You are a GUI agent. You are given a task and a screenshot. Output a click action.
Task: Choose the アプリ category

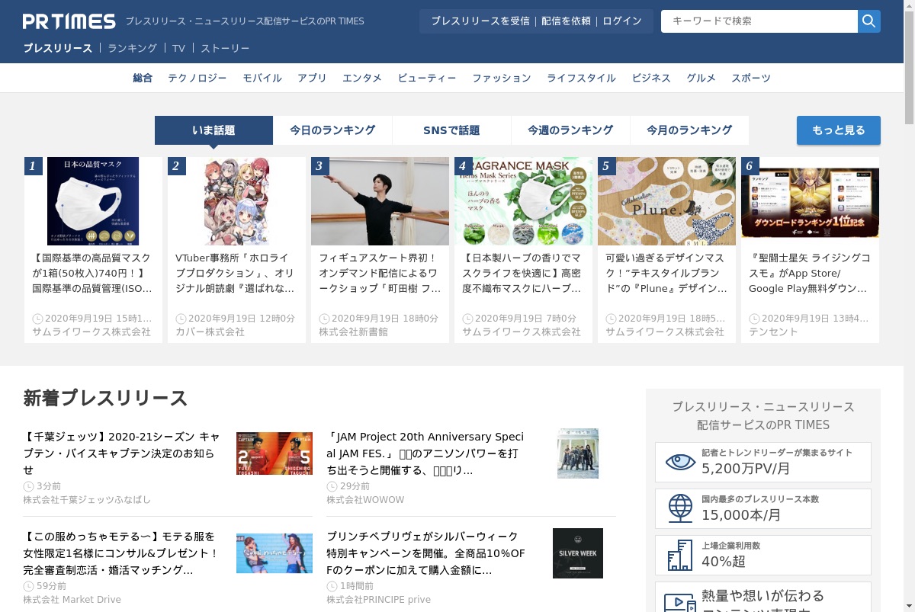coord(312,78)
